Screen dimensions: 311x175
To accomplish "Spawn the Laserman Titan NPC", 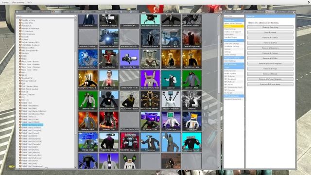I will (88, 101).
